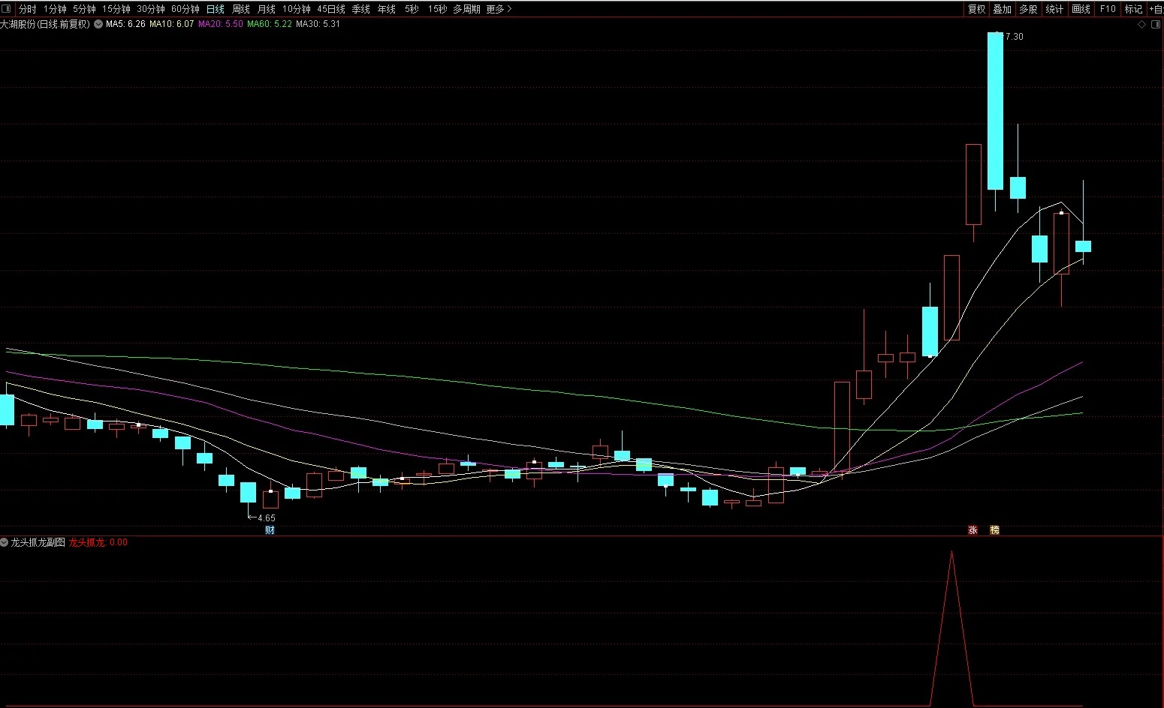The width and height of the screenshot is (1164, 708).
Task: Switch to 周线 weekly chart
Action: coord(241,9)
